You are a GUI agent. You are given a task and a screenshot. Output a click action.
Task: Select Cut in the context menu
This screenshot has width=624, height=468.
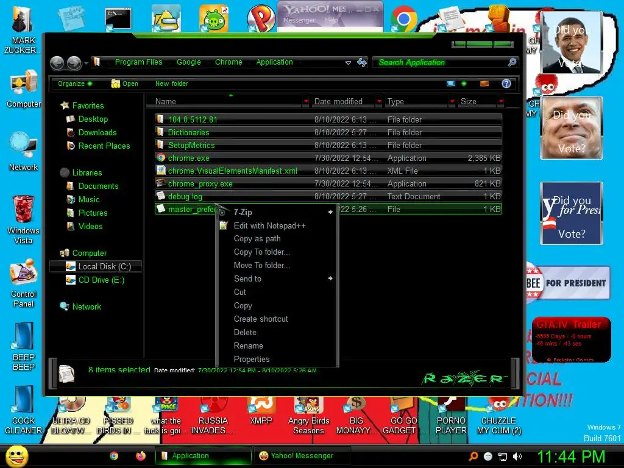pyautogui.click(x=277, y=292)
